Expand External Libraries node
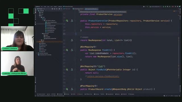The height and width of the screenshot is (102, 182). (37, 53)
